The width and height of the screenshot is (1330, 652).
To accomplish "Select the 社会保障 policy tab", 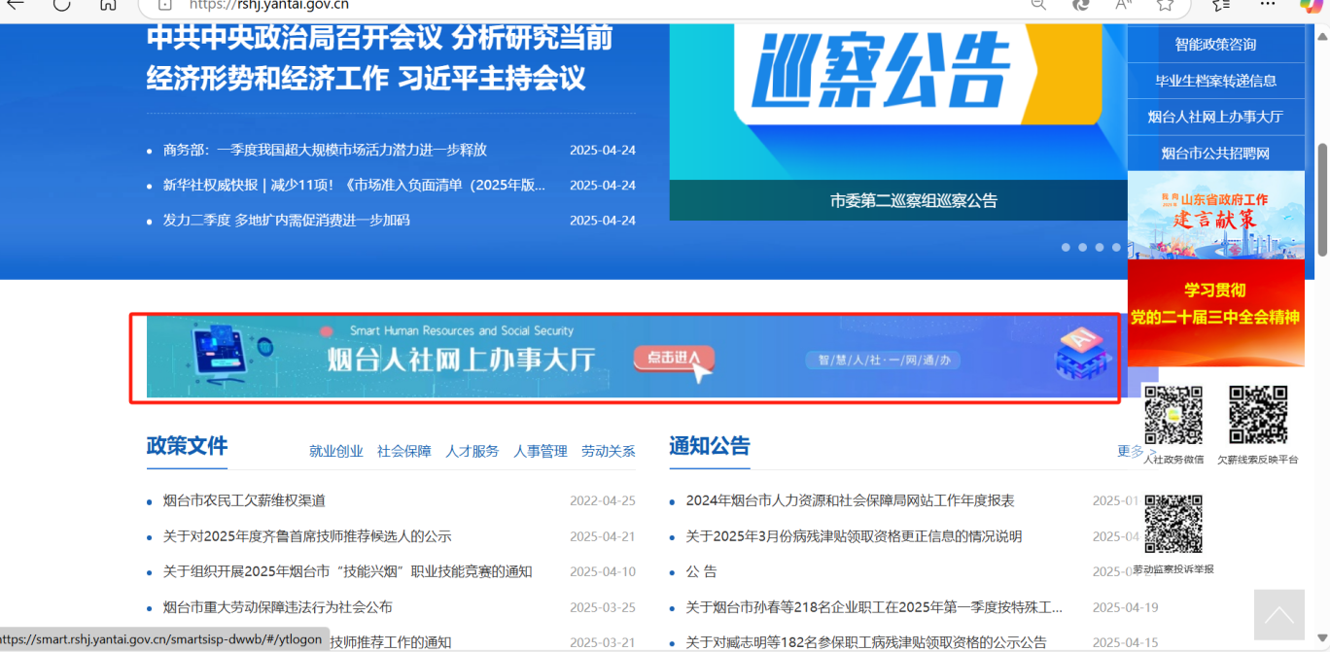I will [x=404, y=451].
